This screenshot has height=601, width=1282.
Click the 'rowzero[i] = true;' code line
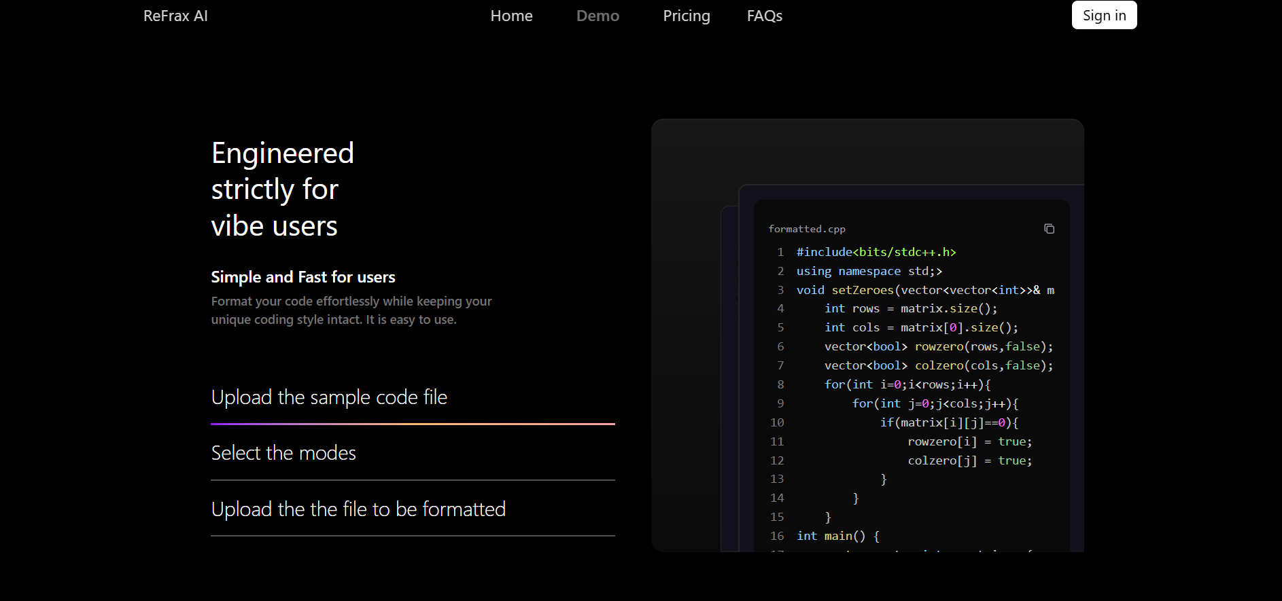[969, 441]
